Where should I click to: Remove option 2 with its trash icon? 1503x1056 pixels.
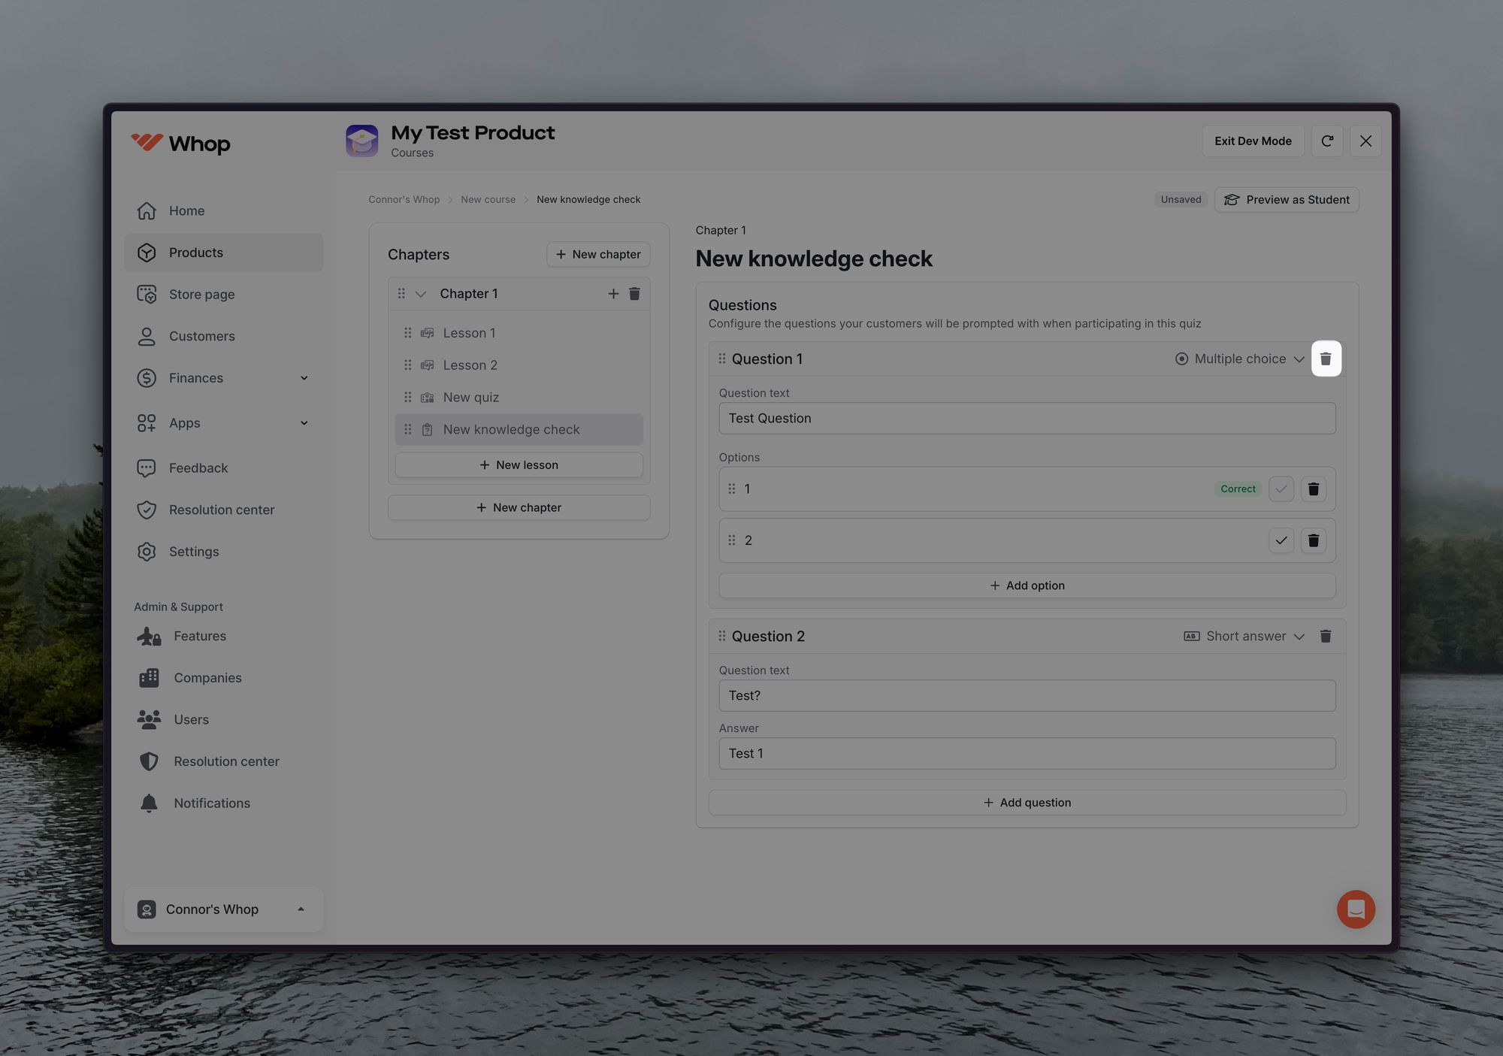pyautogui.click(x=1314, y=540)
